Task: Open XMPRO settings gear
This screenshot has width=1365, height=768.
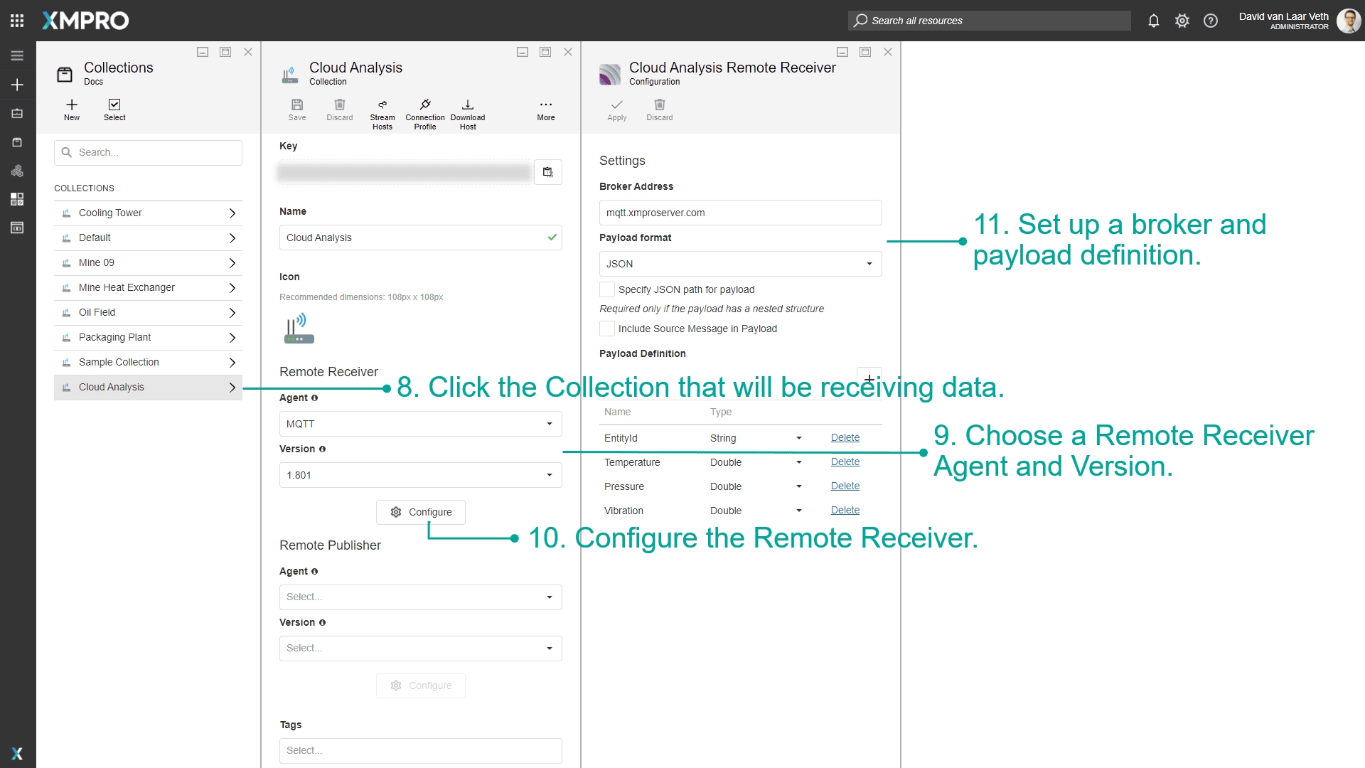Action: click(1182, 21)
